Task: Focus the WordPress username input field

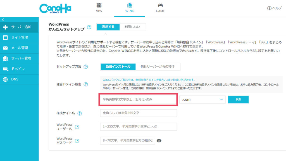Action: 139,127
